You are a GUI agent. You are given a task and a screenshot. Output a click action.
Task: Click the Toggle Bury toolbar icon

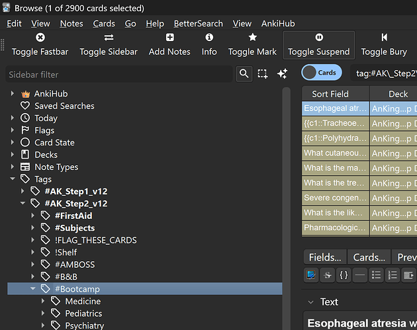tap(384, 38)
